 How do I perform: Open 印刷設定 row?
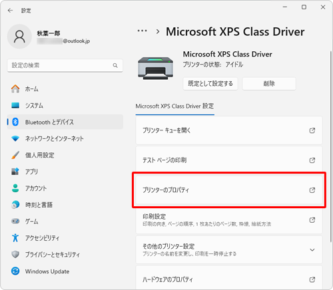click(229, 220)
